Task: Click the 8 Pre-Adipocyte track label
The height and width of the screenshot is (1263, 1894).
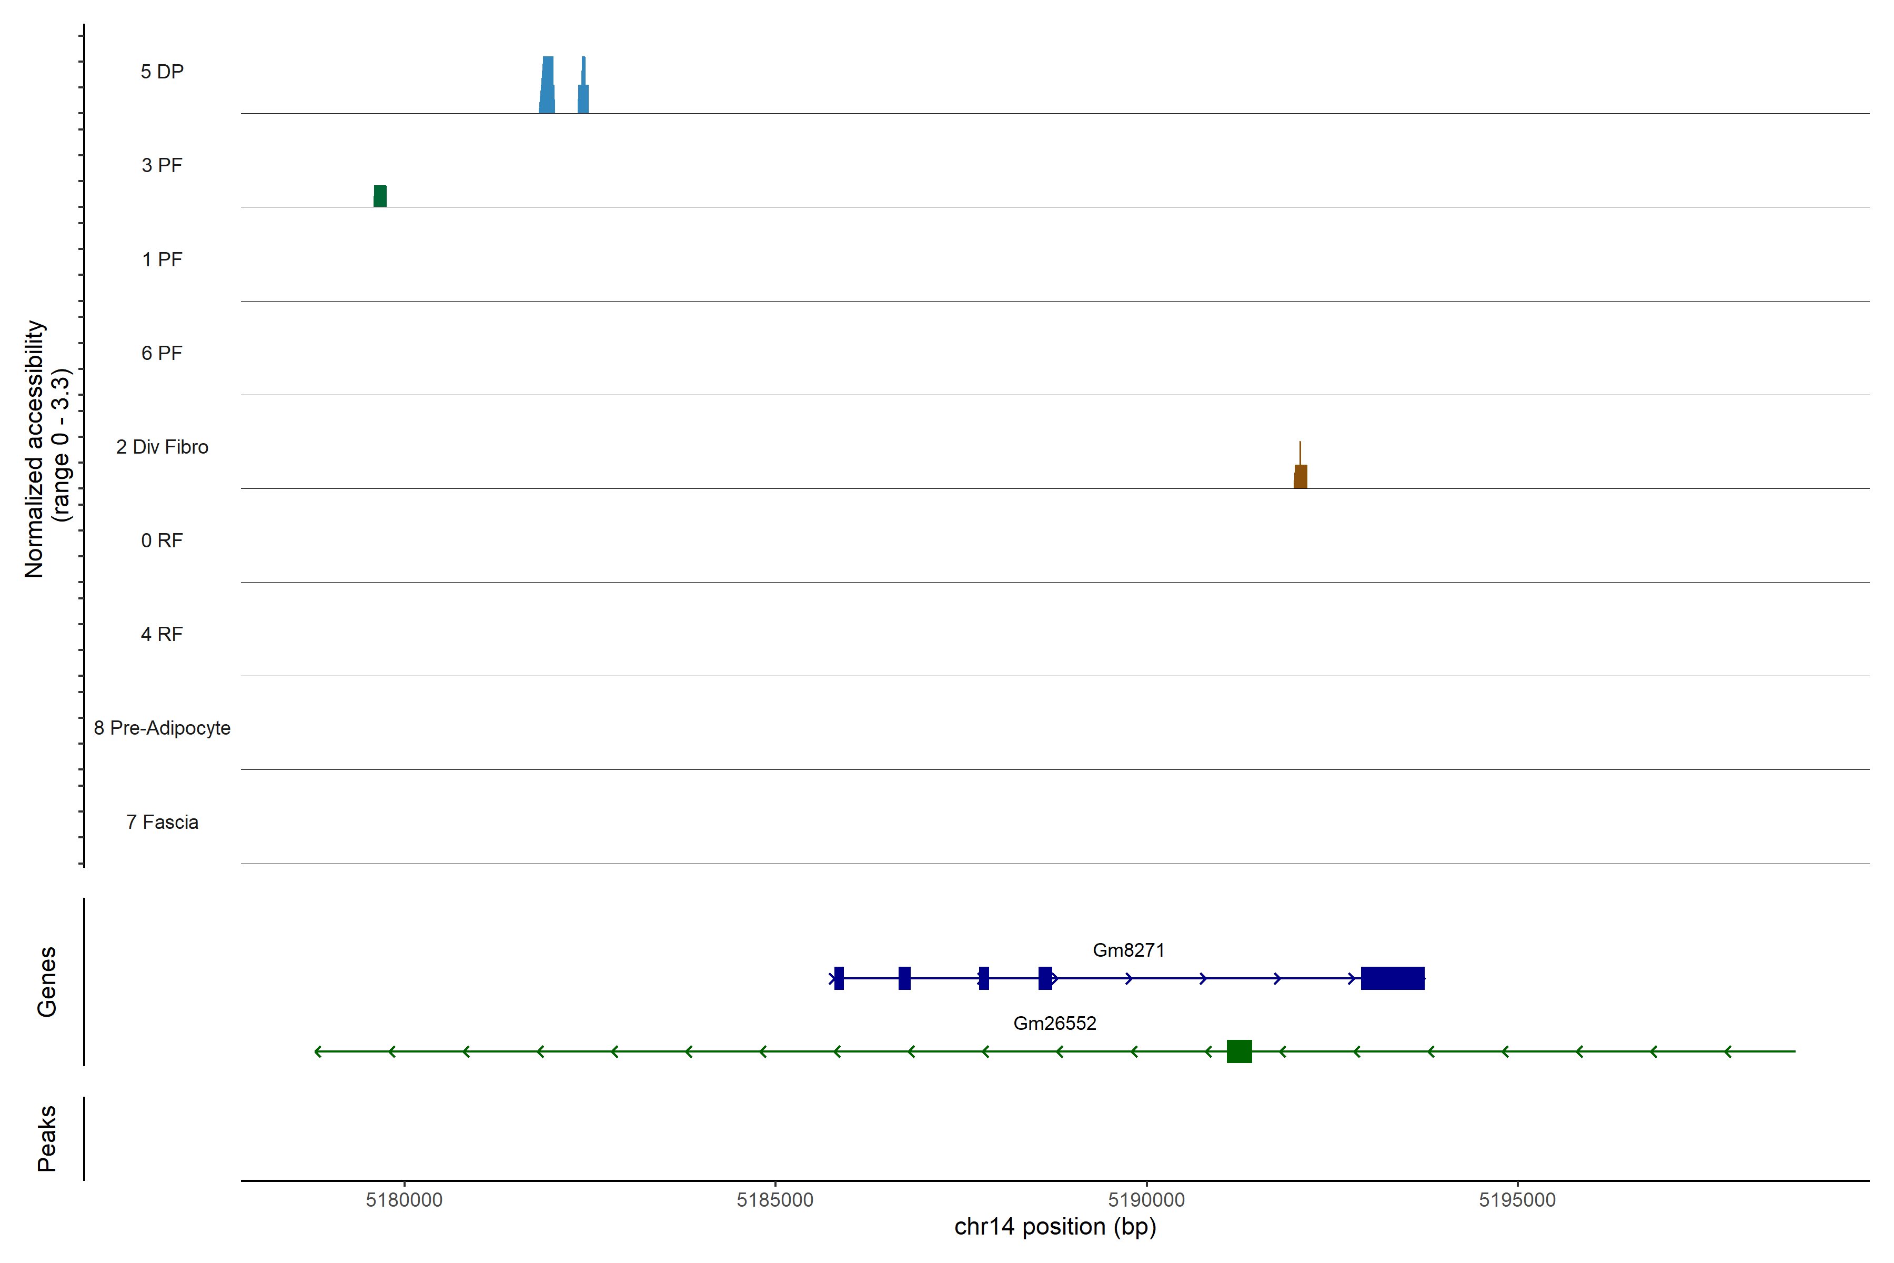Action: coord(162,728)
